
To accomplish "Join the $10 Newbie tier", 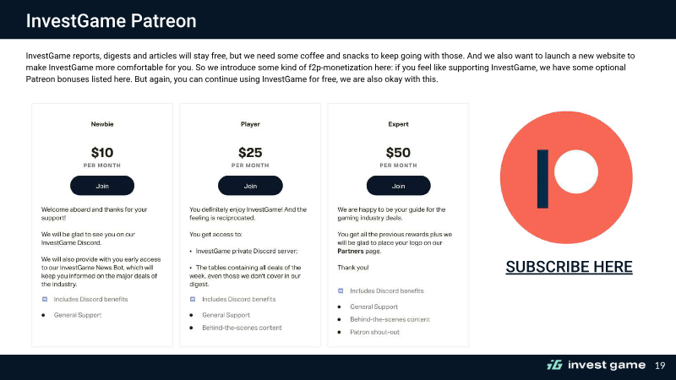I will point(102,186).
